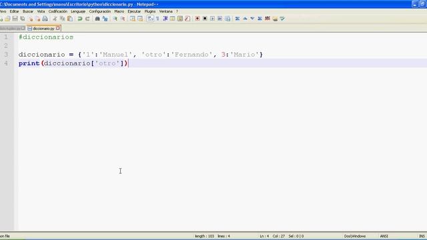
Task: Click the Paste clipboard icon
Action: tap(70, 19)
